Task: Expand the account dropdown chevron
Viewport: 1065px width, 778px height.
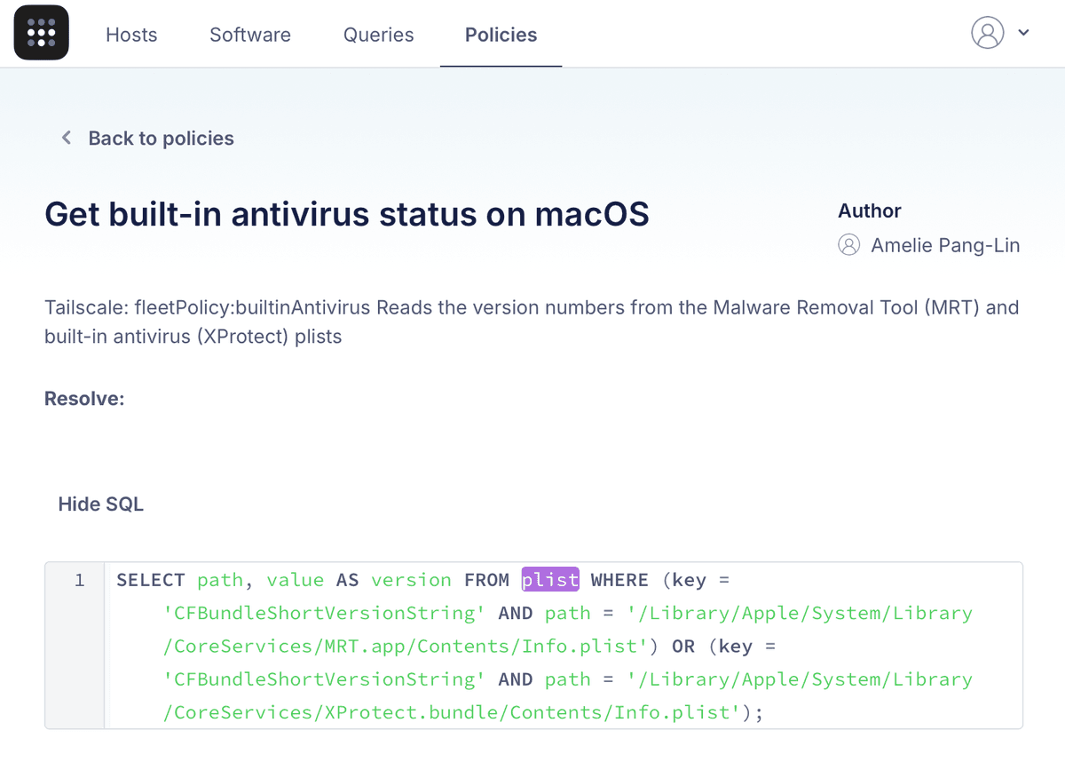Action: pyautogui.click(x=1023, y=33)
